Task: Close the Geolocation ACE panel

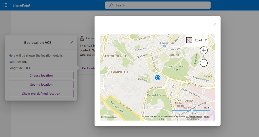Action: click(x=72, y=42)
